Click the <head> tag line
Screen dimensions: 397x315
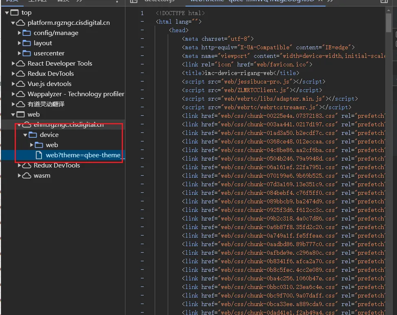point(178,30)
